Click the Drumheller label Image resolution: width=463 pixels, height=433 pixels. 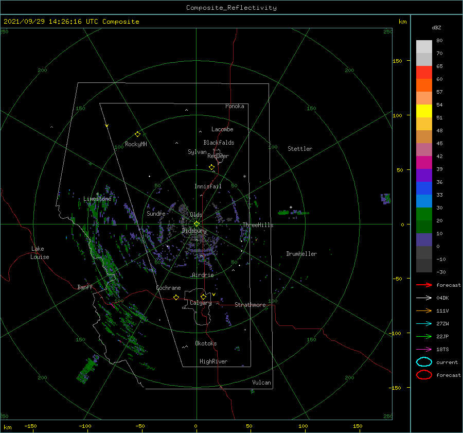pos(301,254)
